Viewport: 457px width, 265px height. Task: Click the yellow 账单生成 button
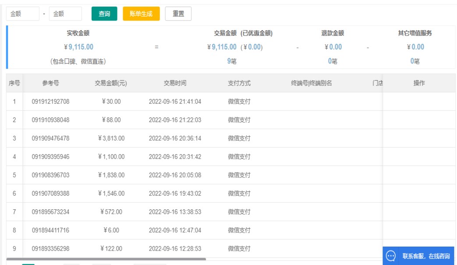[141, 14]
